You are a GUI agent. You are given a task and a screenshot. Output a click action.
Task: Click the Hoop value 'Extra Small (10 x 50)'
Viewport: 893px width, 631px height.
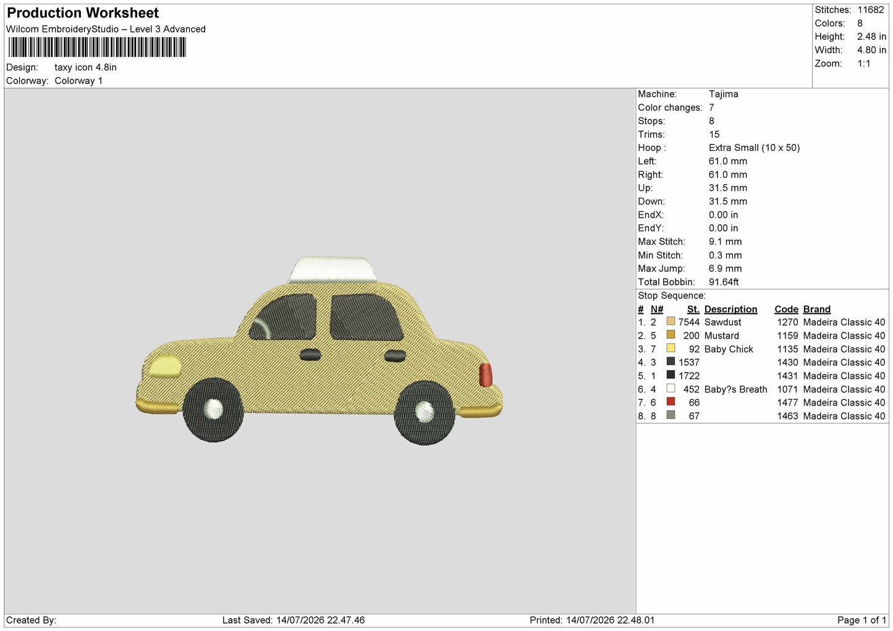coord(755,148)
